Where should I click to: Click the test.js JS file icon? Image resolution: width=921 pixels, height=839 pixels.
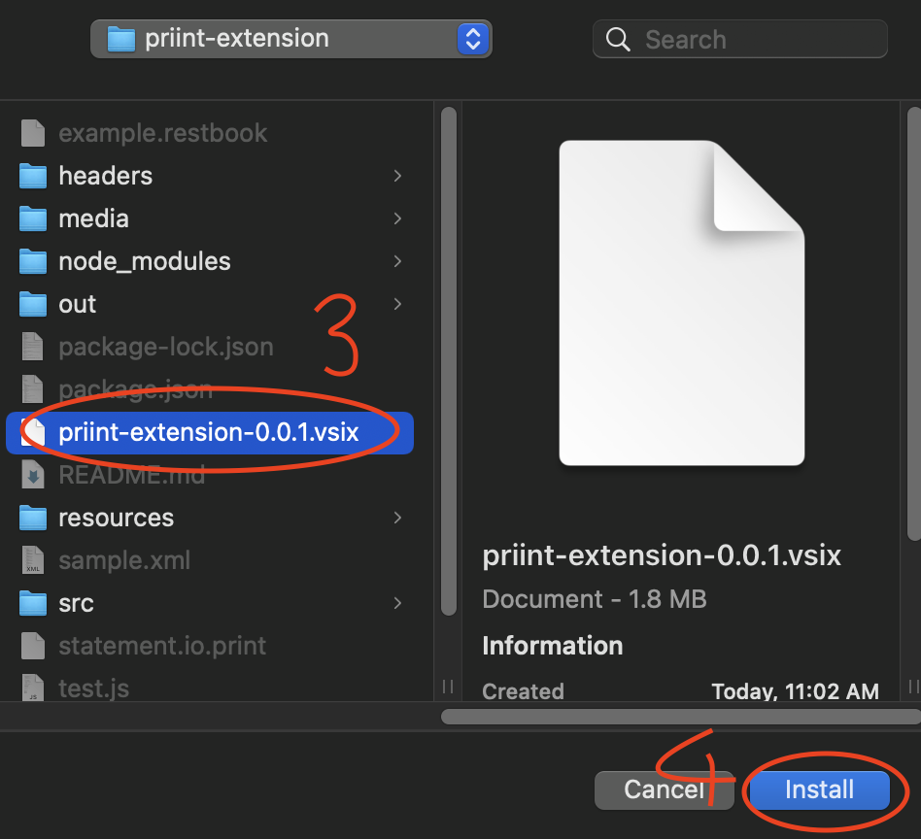(x=33, y=688)
